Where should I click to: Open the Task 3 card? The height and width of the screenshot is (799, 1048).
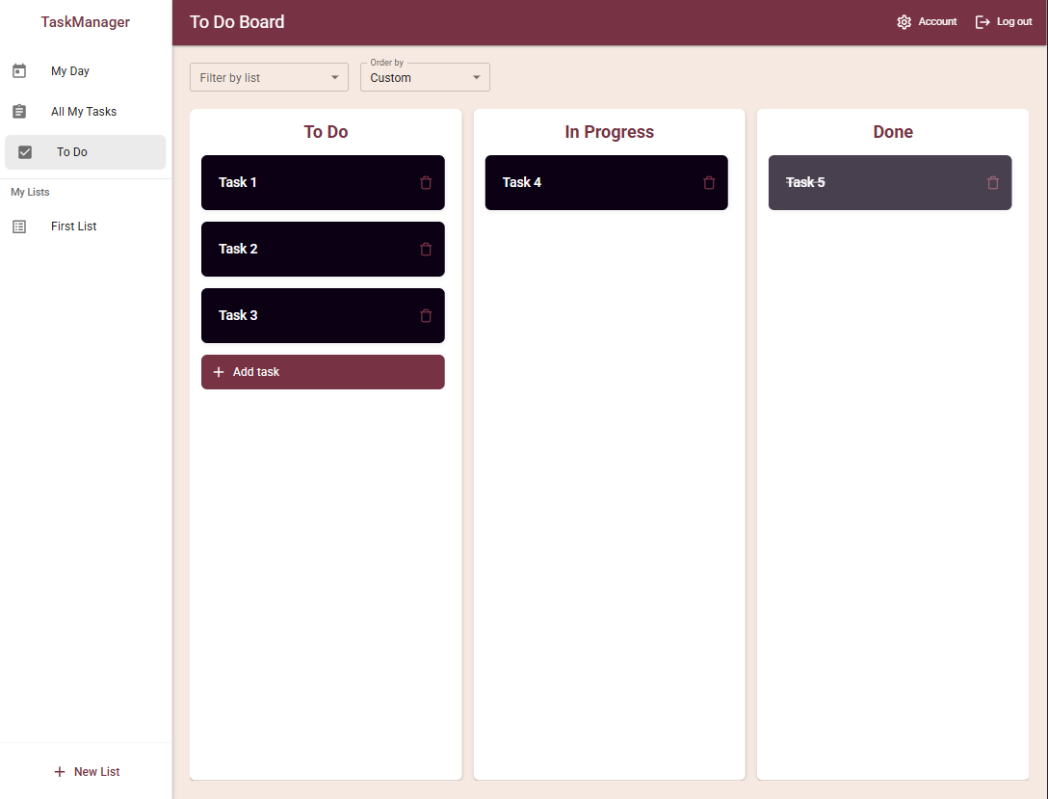pos(323,315)
